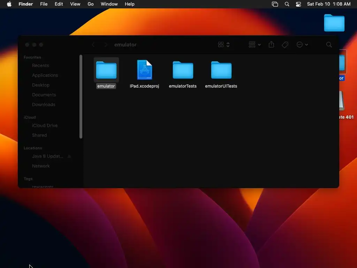Click the Edit Tags toolbar icon
The height and width of the screenshot is (268, 357).
pos(285,45)
